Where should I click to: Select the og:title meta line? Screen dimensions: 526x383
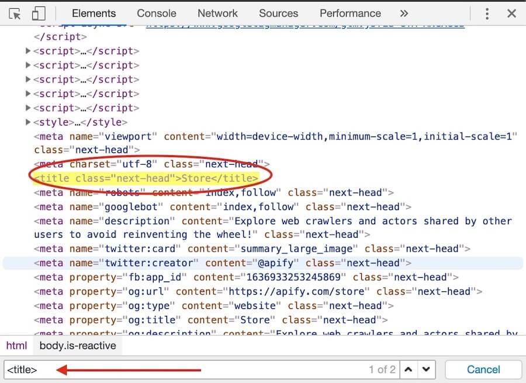click(210, 320)
